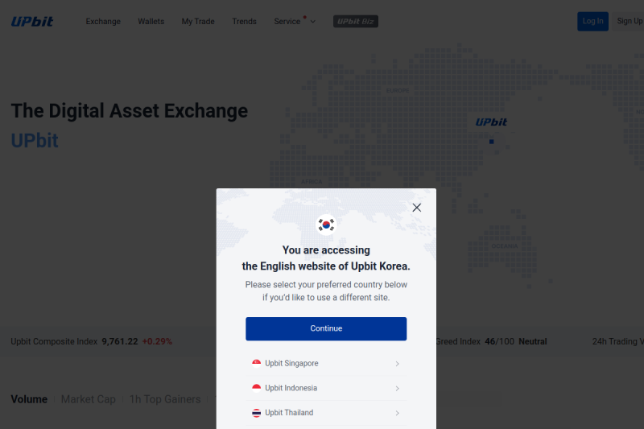Click the UPbit logo in header

[32, 22]
